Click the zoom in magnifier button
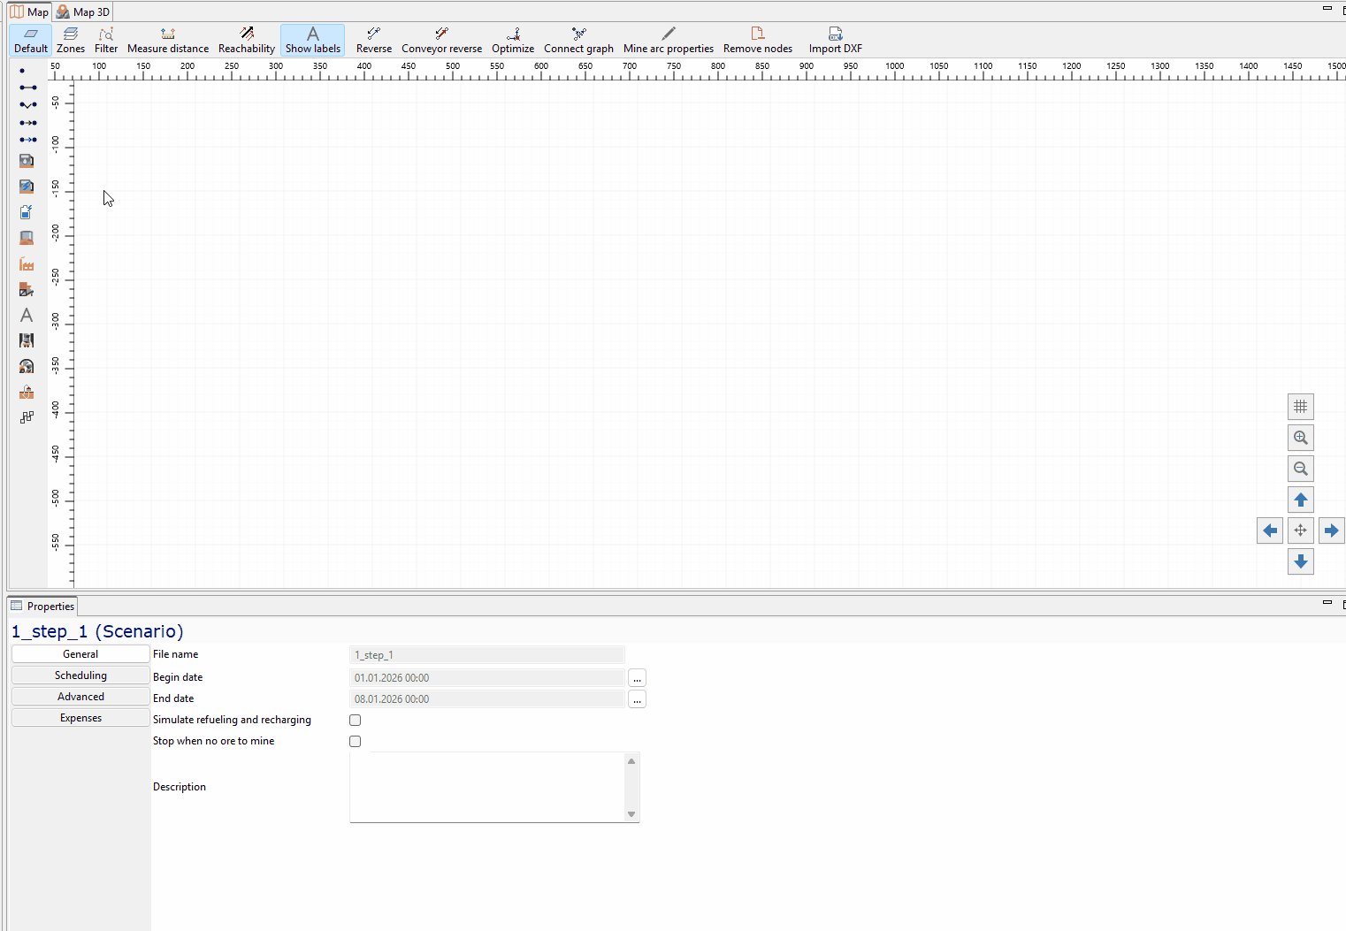The height and width of the screenshot is (931, 1346). 1300,438
